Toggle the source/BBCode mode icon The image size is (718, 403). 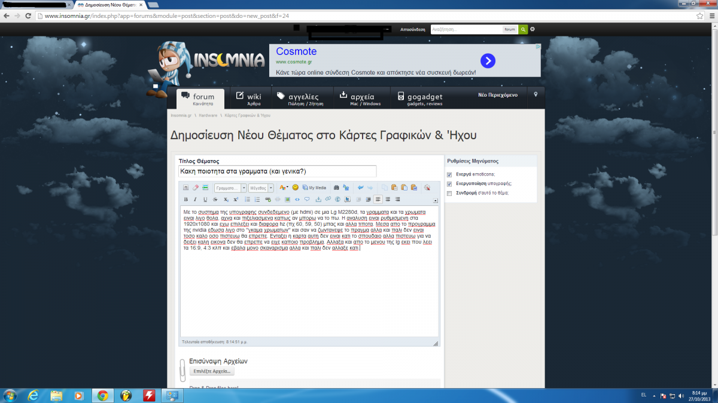(x=185, y=187)
